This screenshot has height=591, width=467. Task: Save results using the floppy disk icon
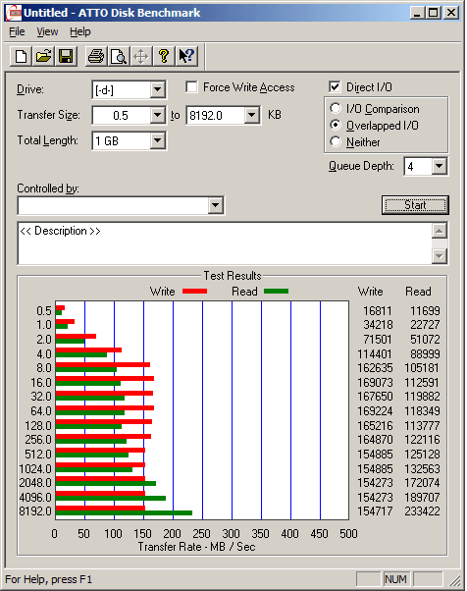(66, 57)
